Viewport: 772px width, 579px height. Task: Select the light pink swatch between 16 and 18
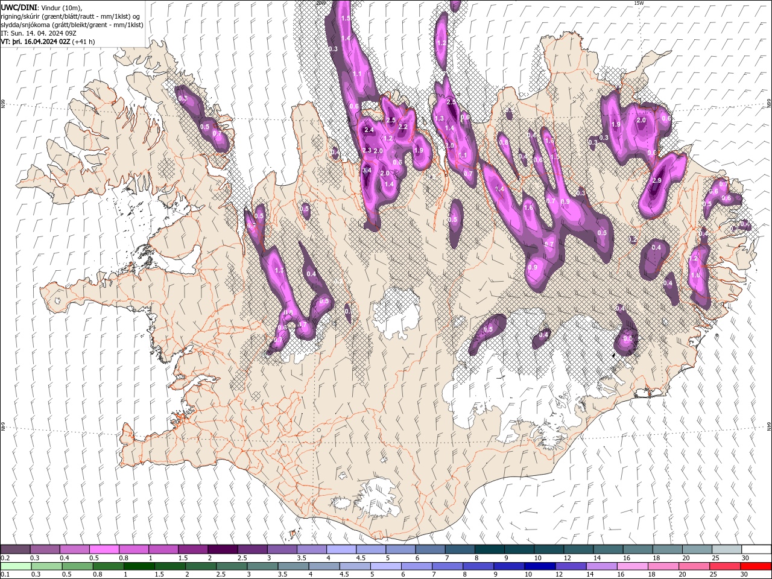(x=632, y=566)
